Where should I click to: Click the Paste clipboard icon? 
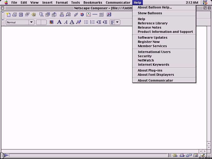click(x=54, y=15)
